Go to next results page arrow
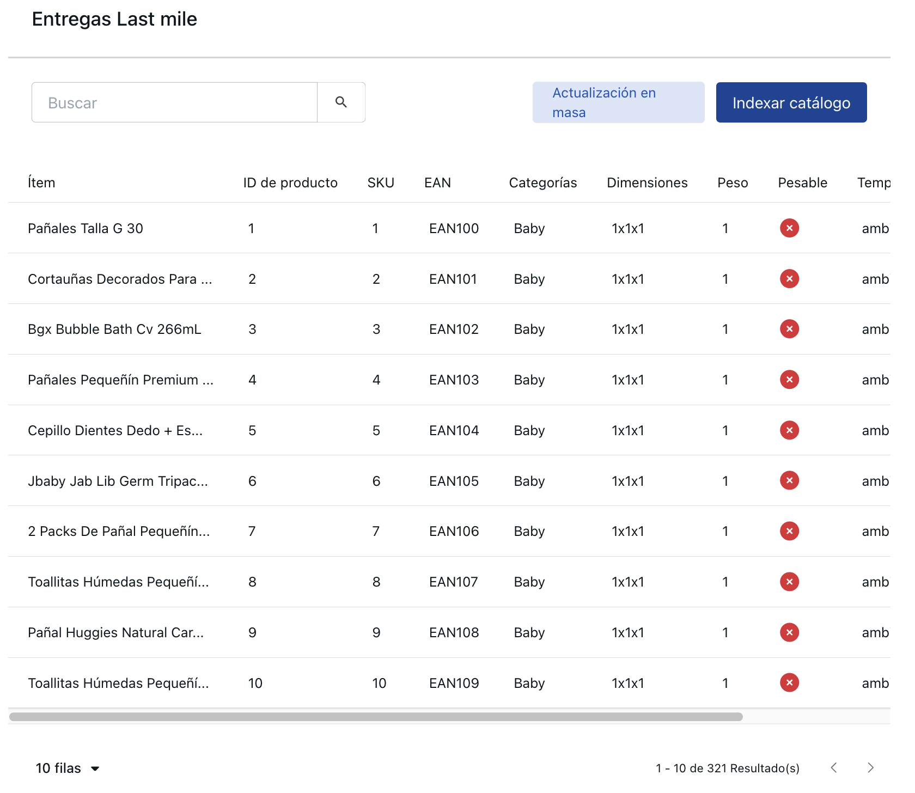 870,768
